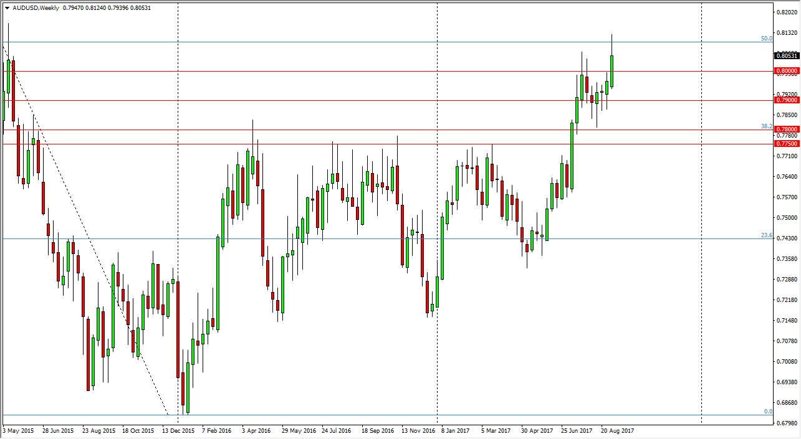The image size is (801, 439).
Task: Click the 3 May 2015 date label
Action: coord(17,430)
